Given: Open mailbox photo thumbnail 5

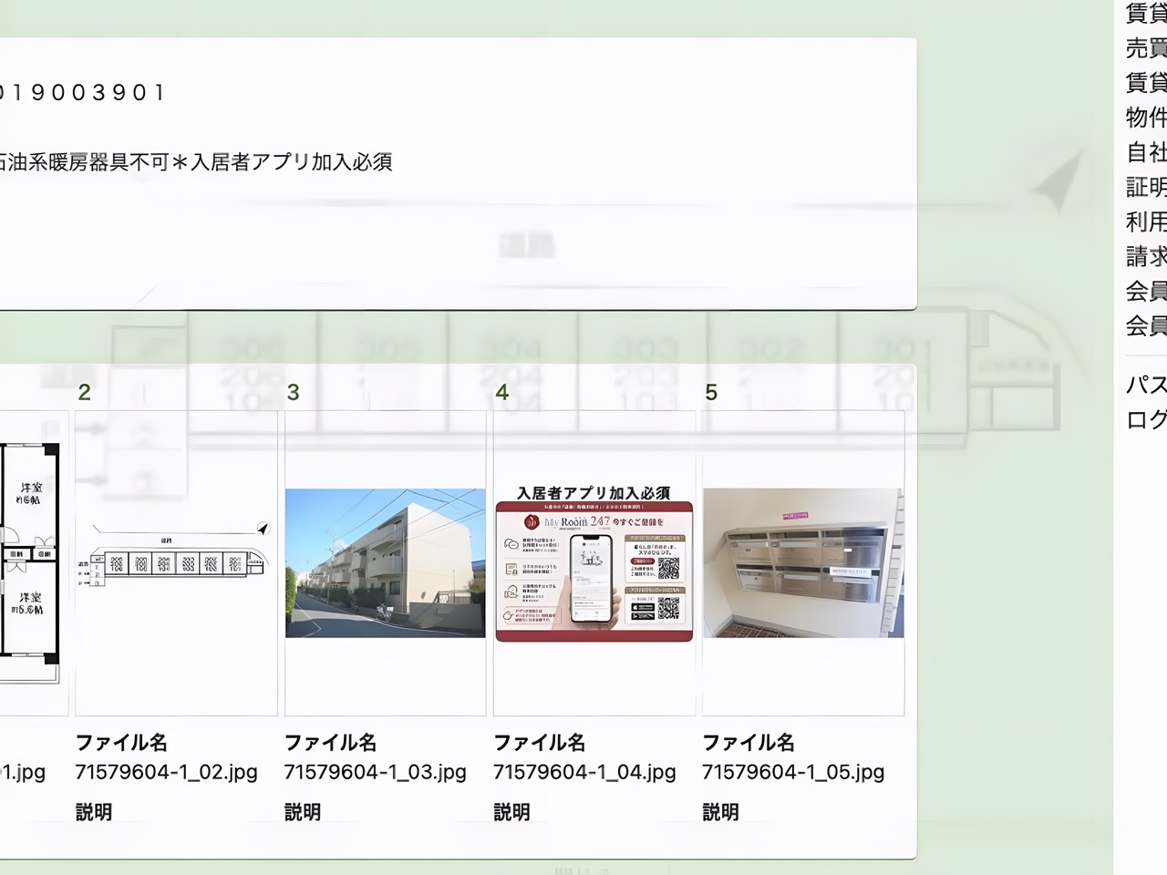Looking at the screenshot, I should click(x=803, y=563).
